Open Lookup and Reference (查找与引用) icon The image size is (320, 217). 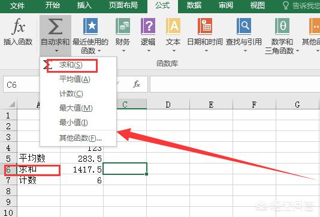click(x=244, y=26)
